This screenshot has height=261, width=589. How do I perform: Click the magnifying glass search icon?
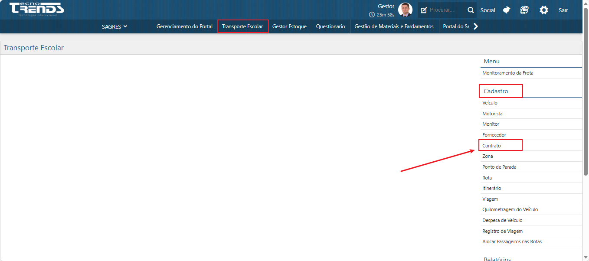[x=471, y=10]
